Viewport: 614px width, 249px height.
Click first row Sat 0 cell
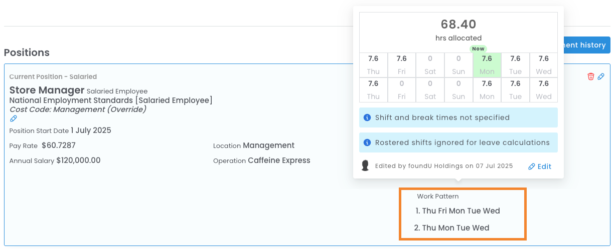point(430,65)
